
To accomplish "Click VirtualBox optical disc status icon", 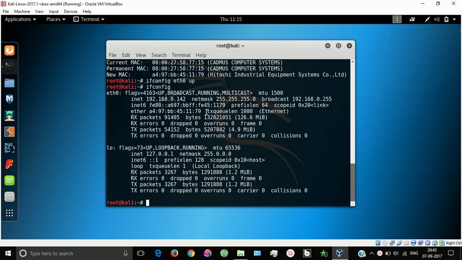I will click(x=385, y=243).
